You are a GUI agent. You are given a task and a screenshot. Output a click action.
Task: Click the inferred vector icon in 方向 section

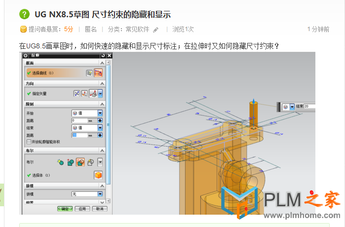pyautogui.click(x=93, y=94)
